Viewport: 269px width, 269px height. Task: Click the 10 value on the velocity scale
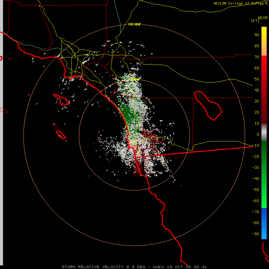coord(257,123)
